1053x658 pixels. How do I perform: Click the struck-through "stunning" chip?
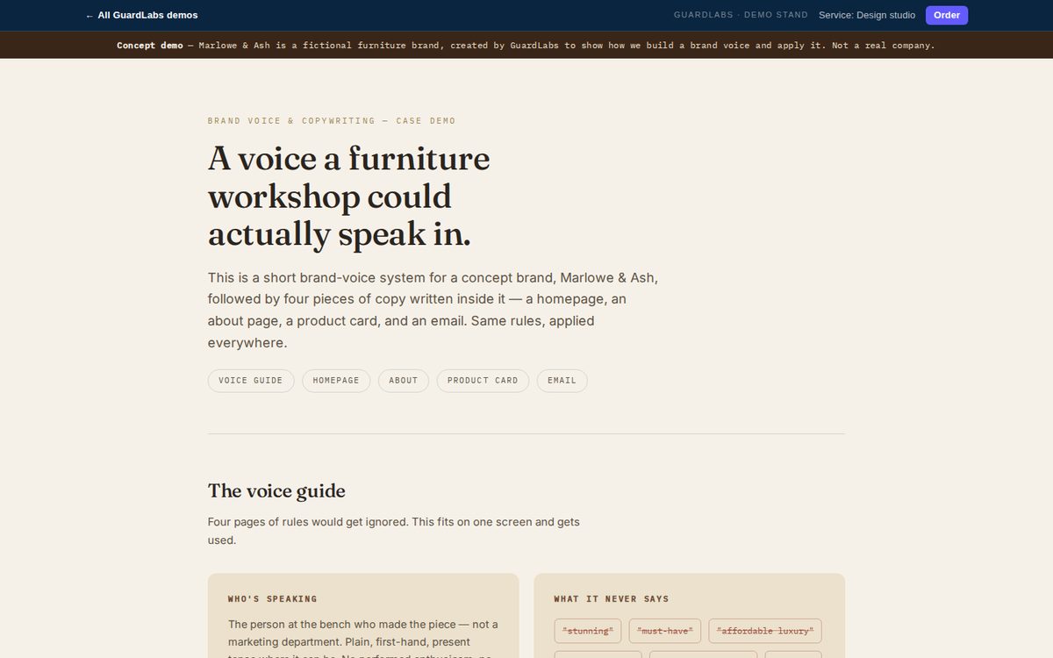coord(588,631)
